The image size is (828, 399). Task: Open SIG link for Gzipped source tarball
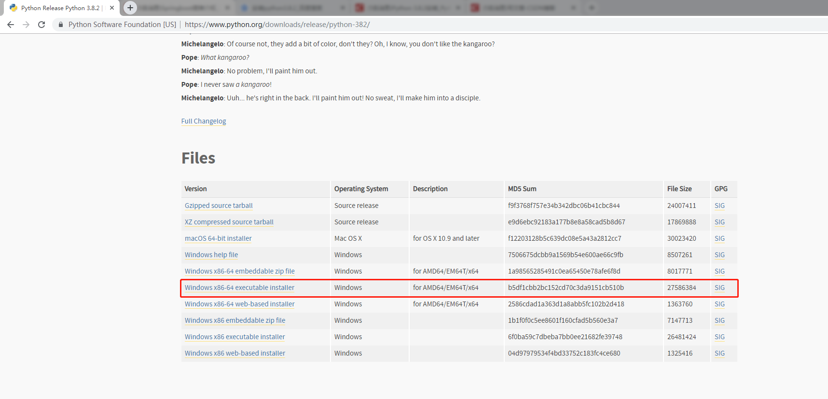tap(719, 206)
